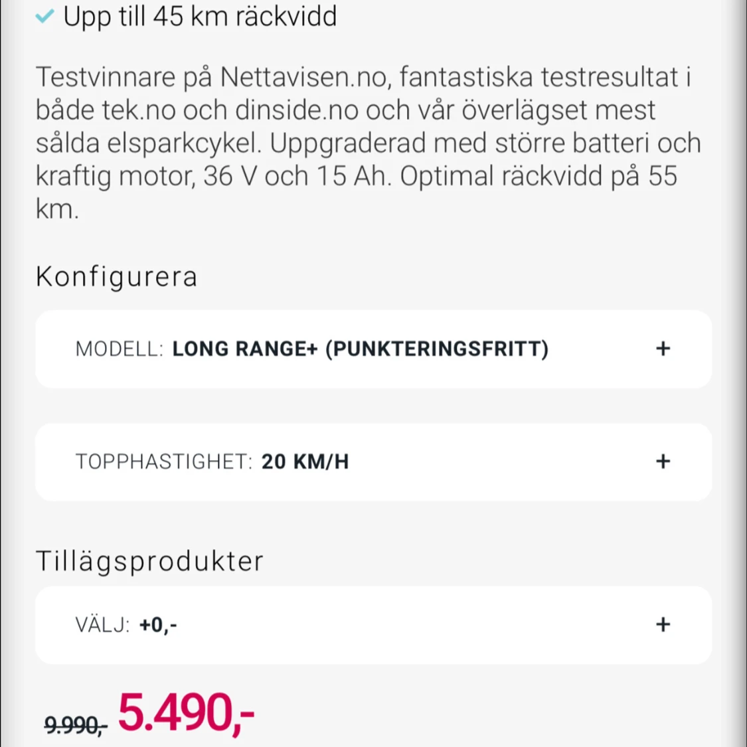Click the MODELL label
The width and height of the screenshot is (747, 747).
[119, 349]
